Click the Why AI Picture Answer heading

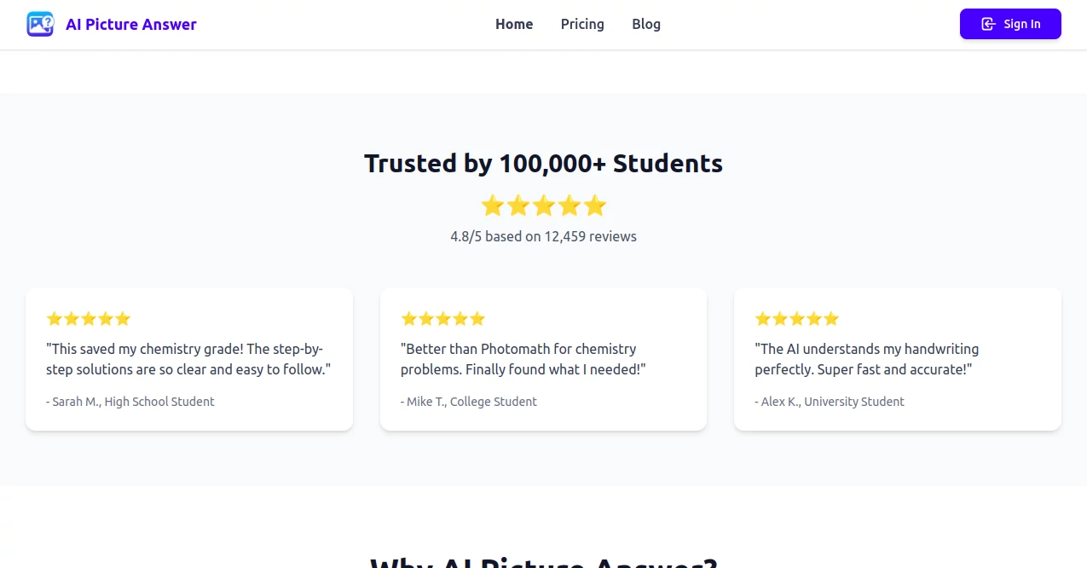[x=543, y=563]
